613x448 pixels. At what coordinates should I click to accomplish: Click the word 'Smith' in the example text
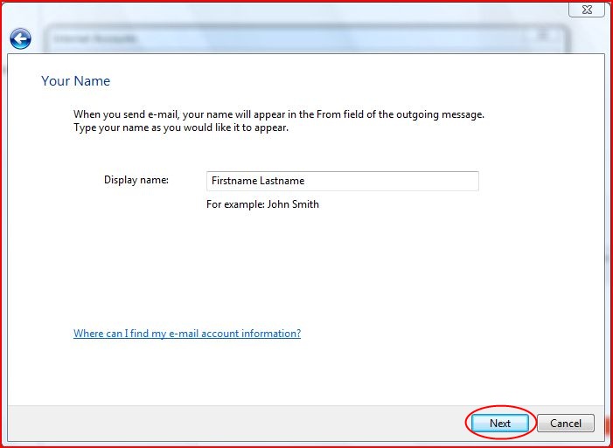304,204
